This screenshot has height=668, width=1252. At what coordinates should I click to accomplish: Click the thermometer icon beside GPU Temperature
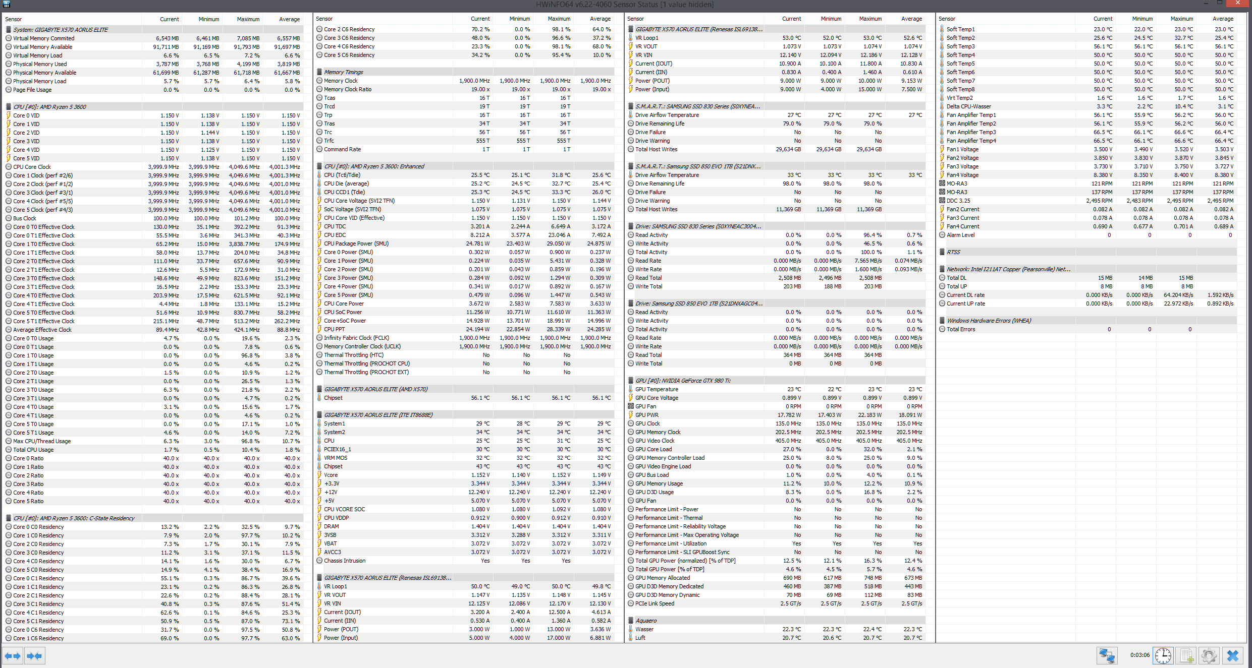coord(631,389)
